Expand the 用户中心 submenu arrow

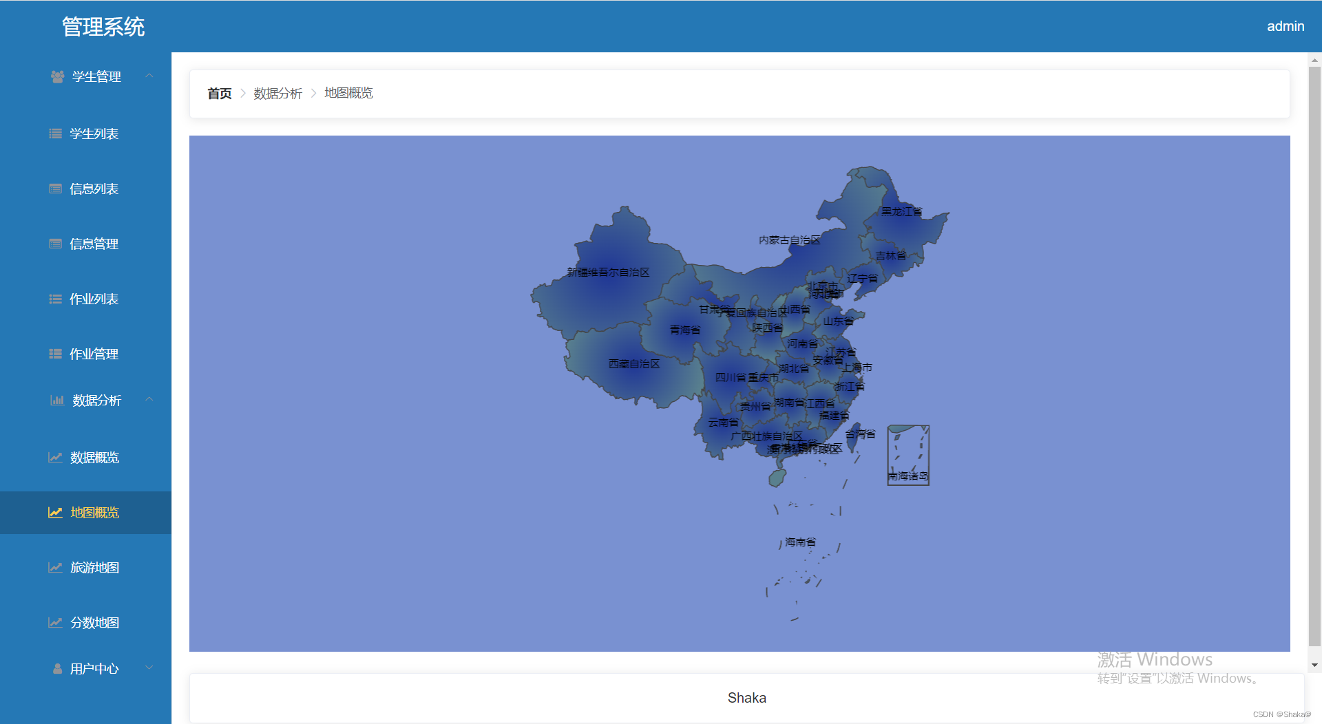[149, 668]
